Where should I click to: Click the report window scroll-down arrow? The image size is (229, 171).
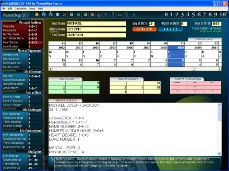click(219, 154)
